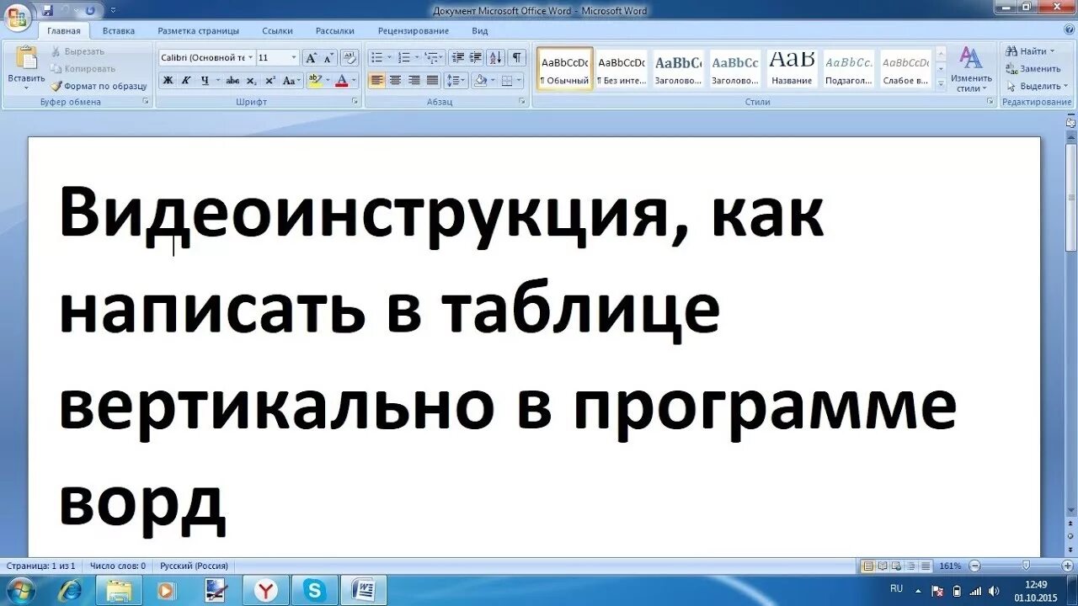
Task: Expand the styles gallery more arrow
Action: pyautogui.click(x=942, y=85)
